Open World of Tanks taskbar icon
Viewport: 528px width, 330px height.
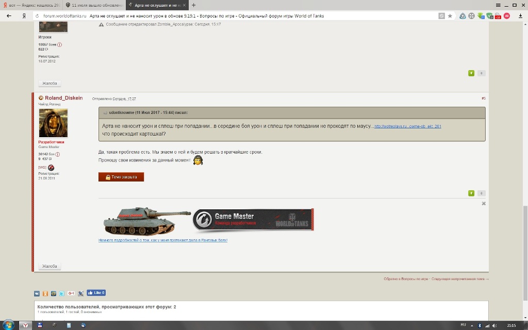tap(54, 325)
